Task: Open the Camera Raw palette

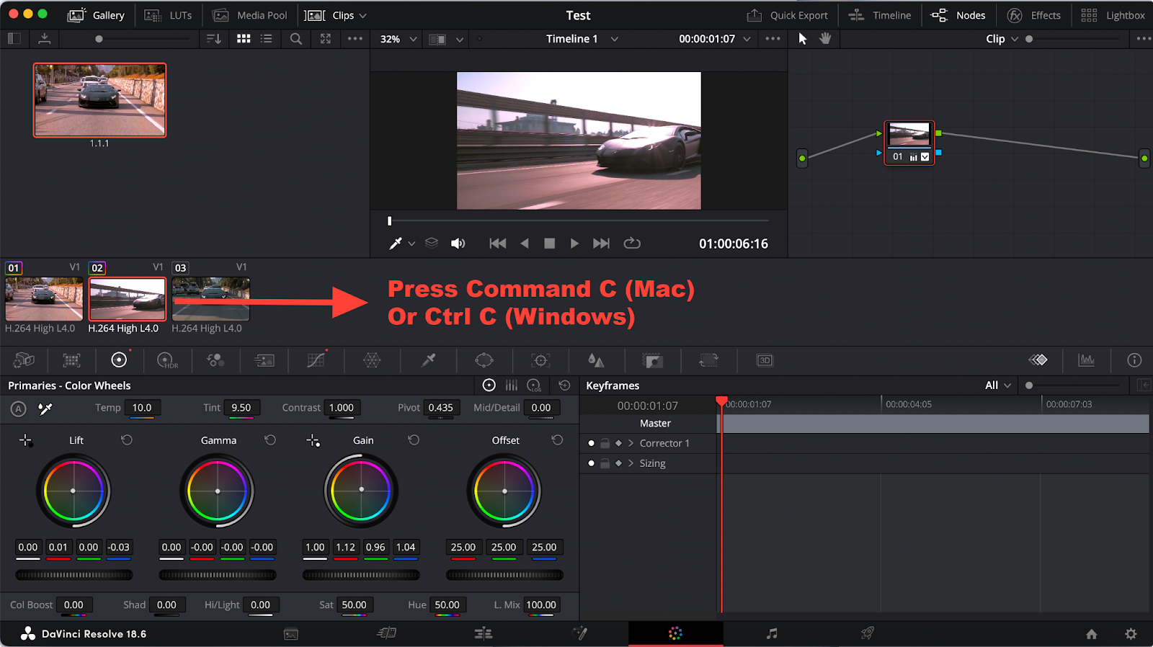Action: pyautogui.click(x=25, y=360)
